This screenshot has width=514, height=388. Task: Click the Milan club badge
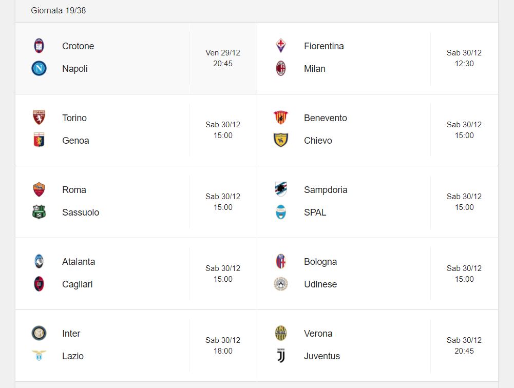click(281, 68)
